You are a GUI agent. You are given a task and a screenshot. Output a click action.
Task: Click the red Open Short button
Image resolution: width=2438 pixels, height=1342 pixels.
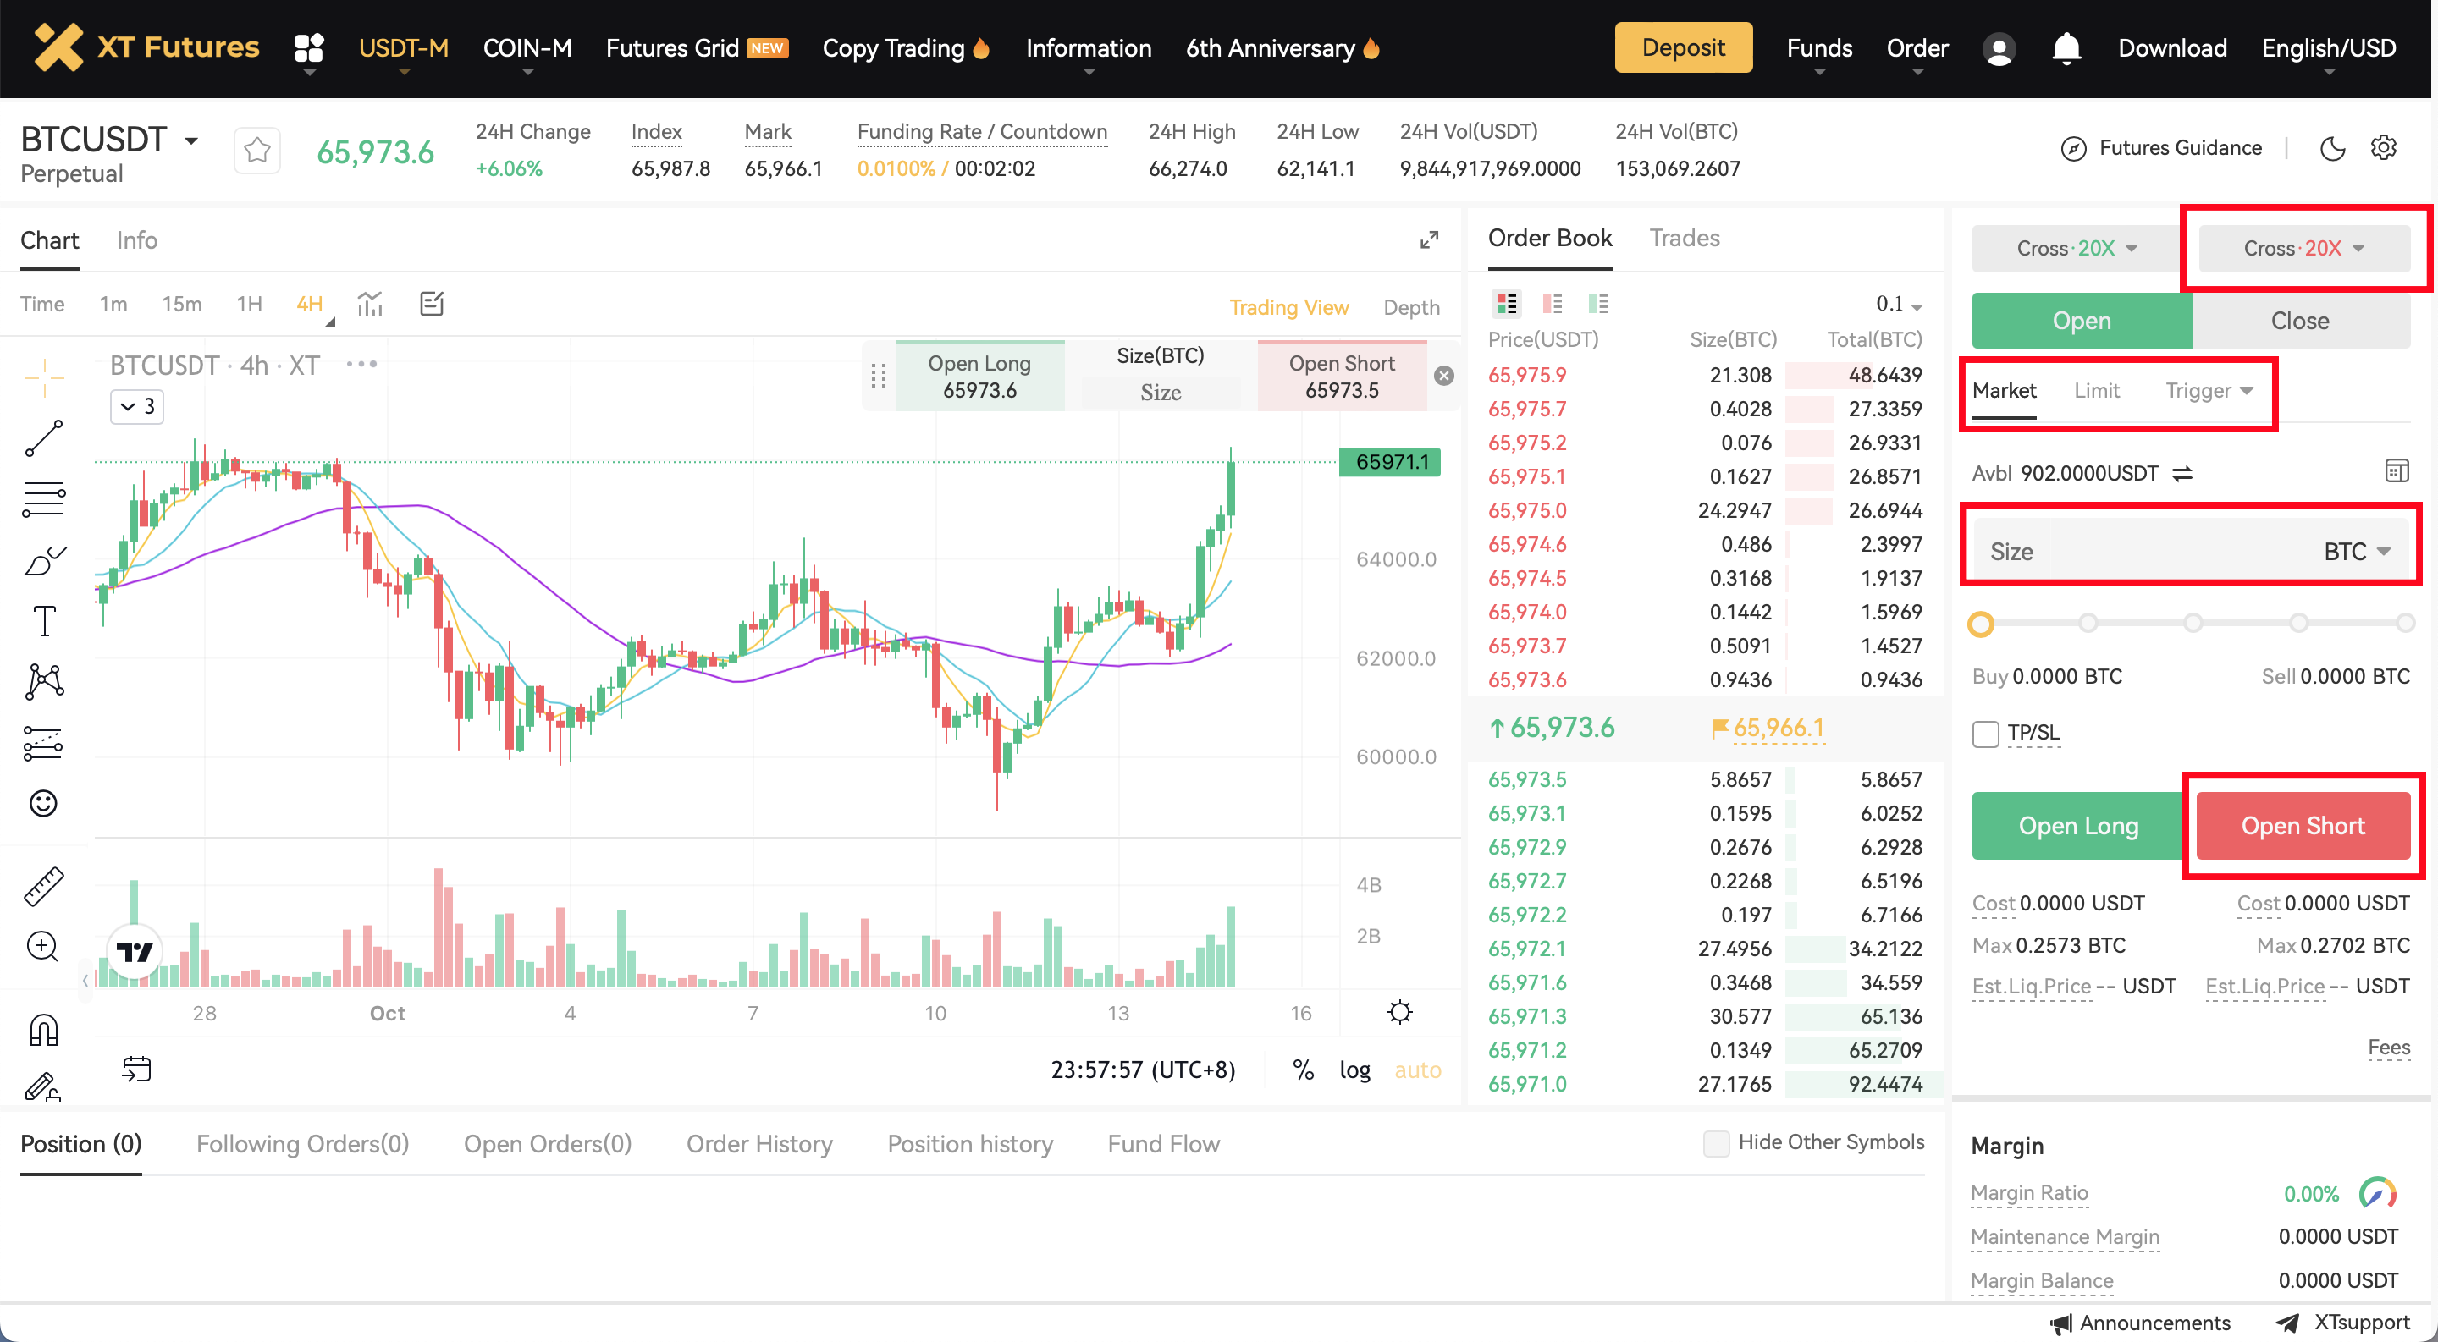2303,826
